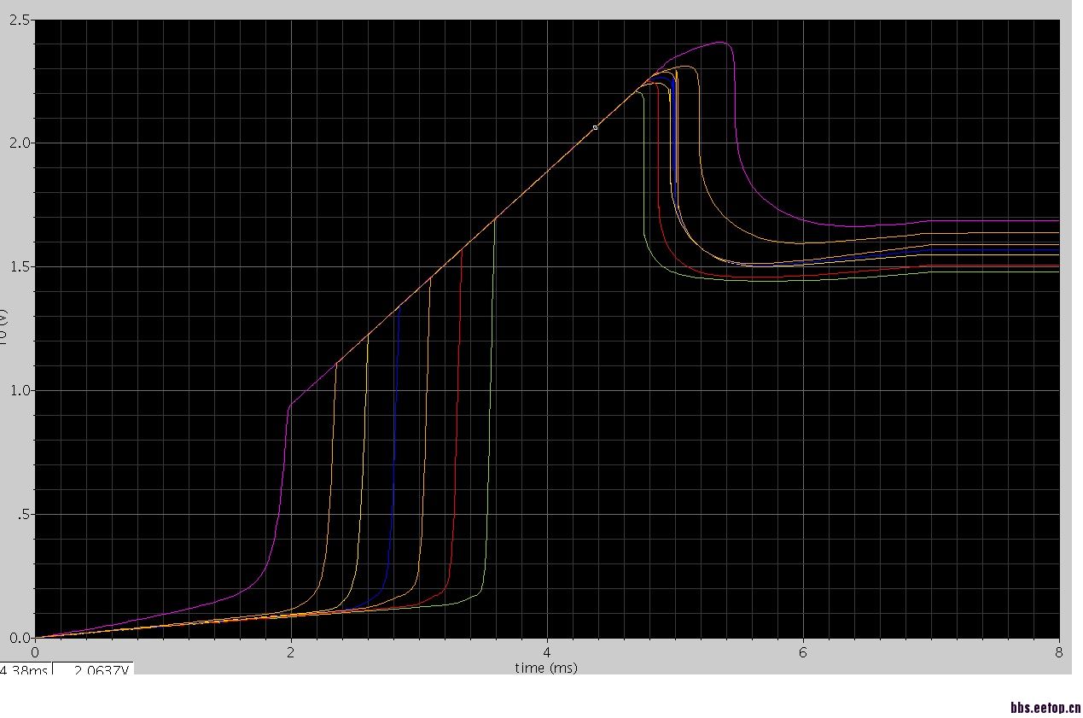Click the .5 tick label on the y-axis

tap(25, 514)
